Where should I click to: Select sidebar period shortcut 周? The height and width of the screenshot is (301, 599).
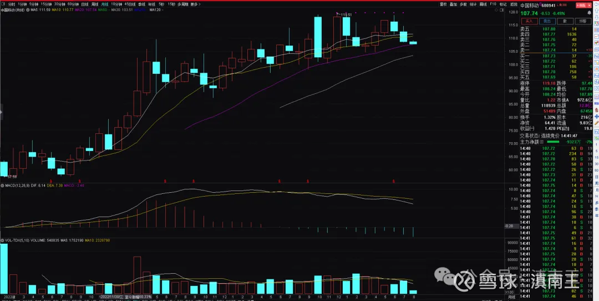point(596,183)
